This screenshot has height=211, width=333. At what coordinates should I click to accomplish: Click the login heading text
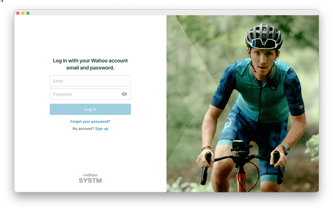[x=90, y=64]
